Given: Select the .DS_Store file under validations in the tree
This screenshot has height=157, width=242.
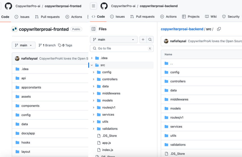Looking at the screenshot, I should pos(110,136).
